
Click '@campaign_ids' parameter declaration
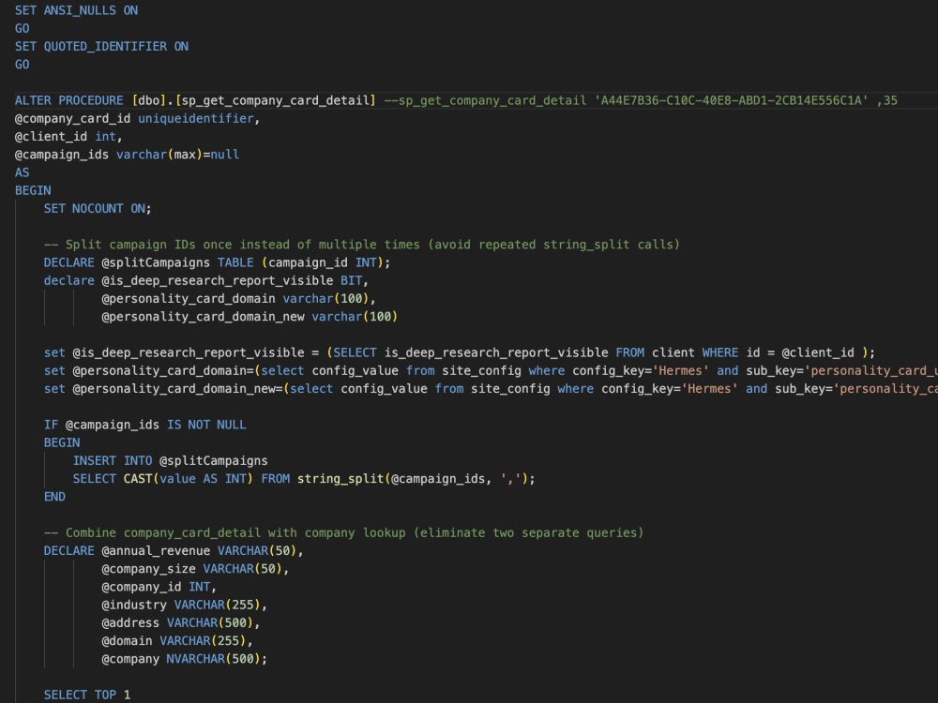62,155
